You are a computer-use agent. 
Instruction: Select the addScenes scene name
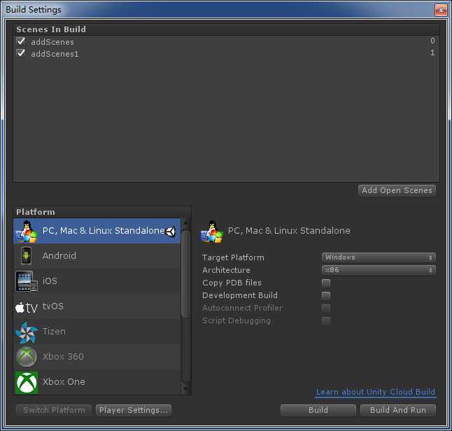(52, 42)
